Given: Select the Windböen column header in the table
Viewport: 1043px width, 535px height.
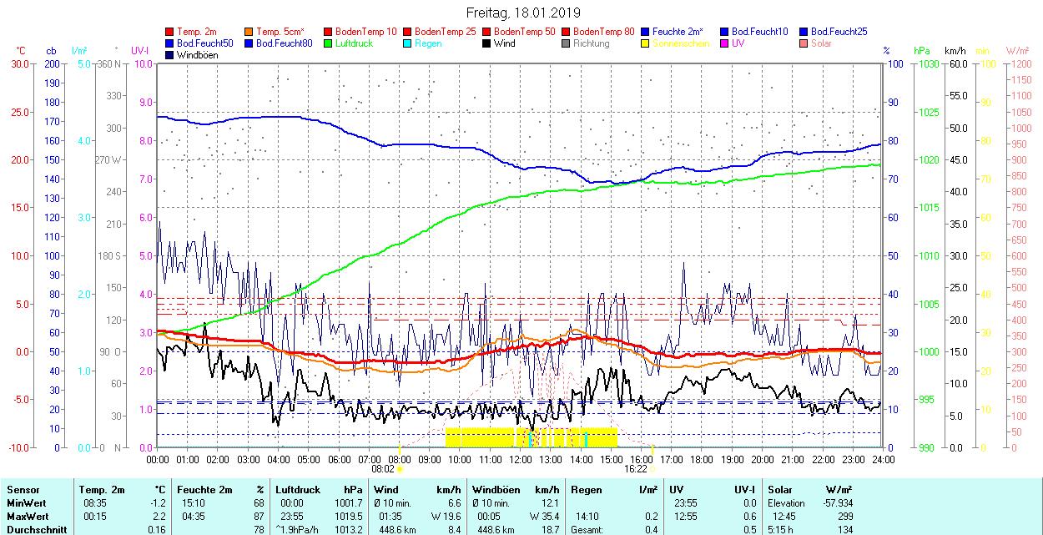Looking at the screenshot, I should (x=496, y=490).
